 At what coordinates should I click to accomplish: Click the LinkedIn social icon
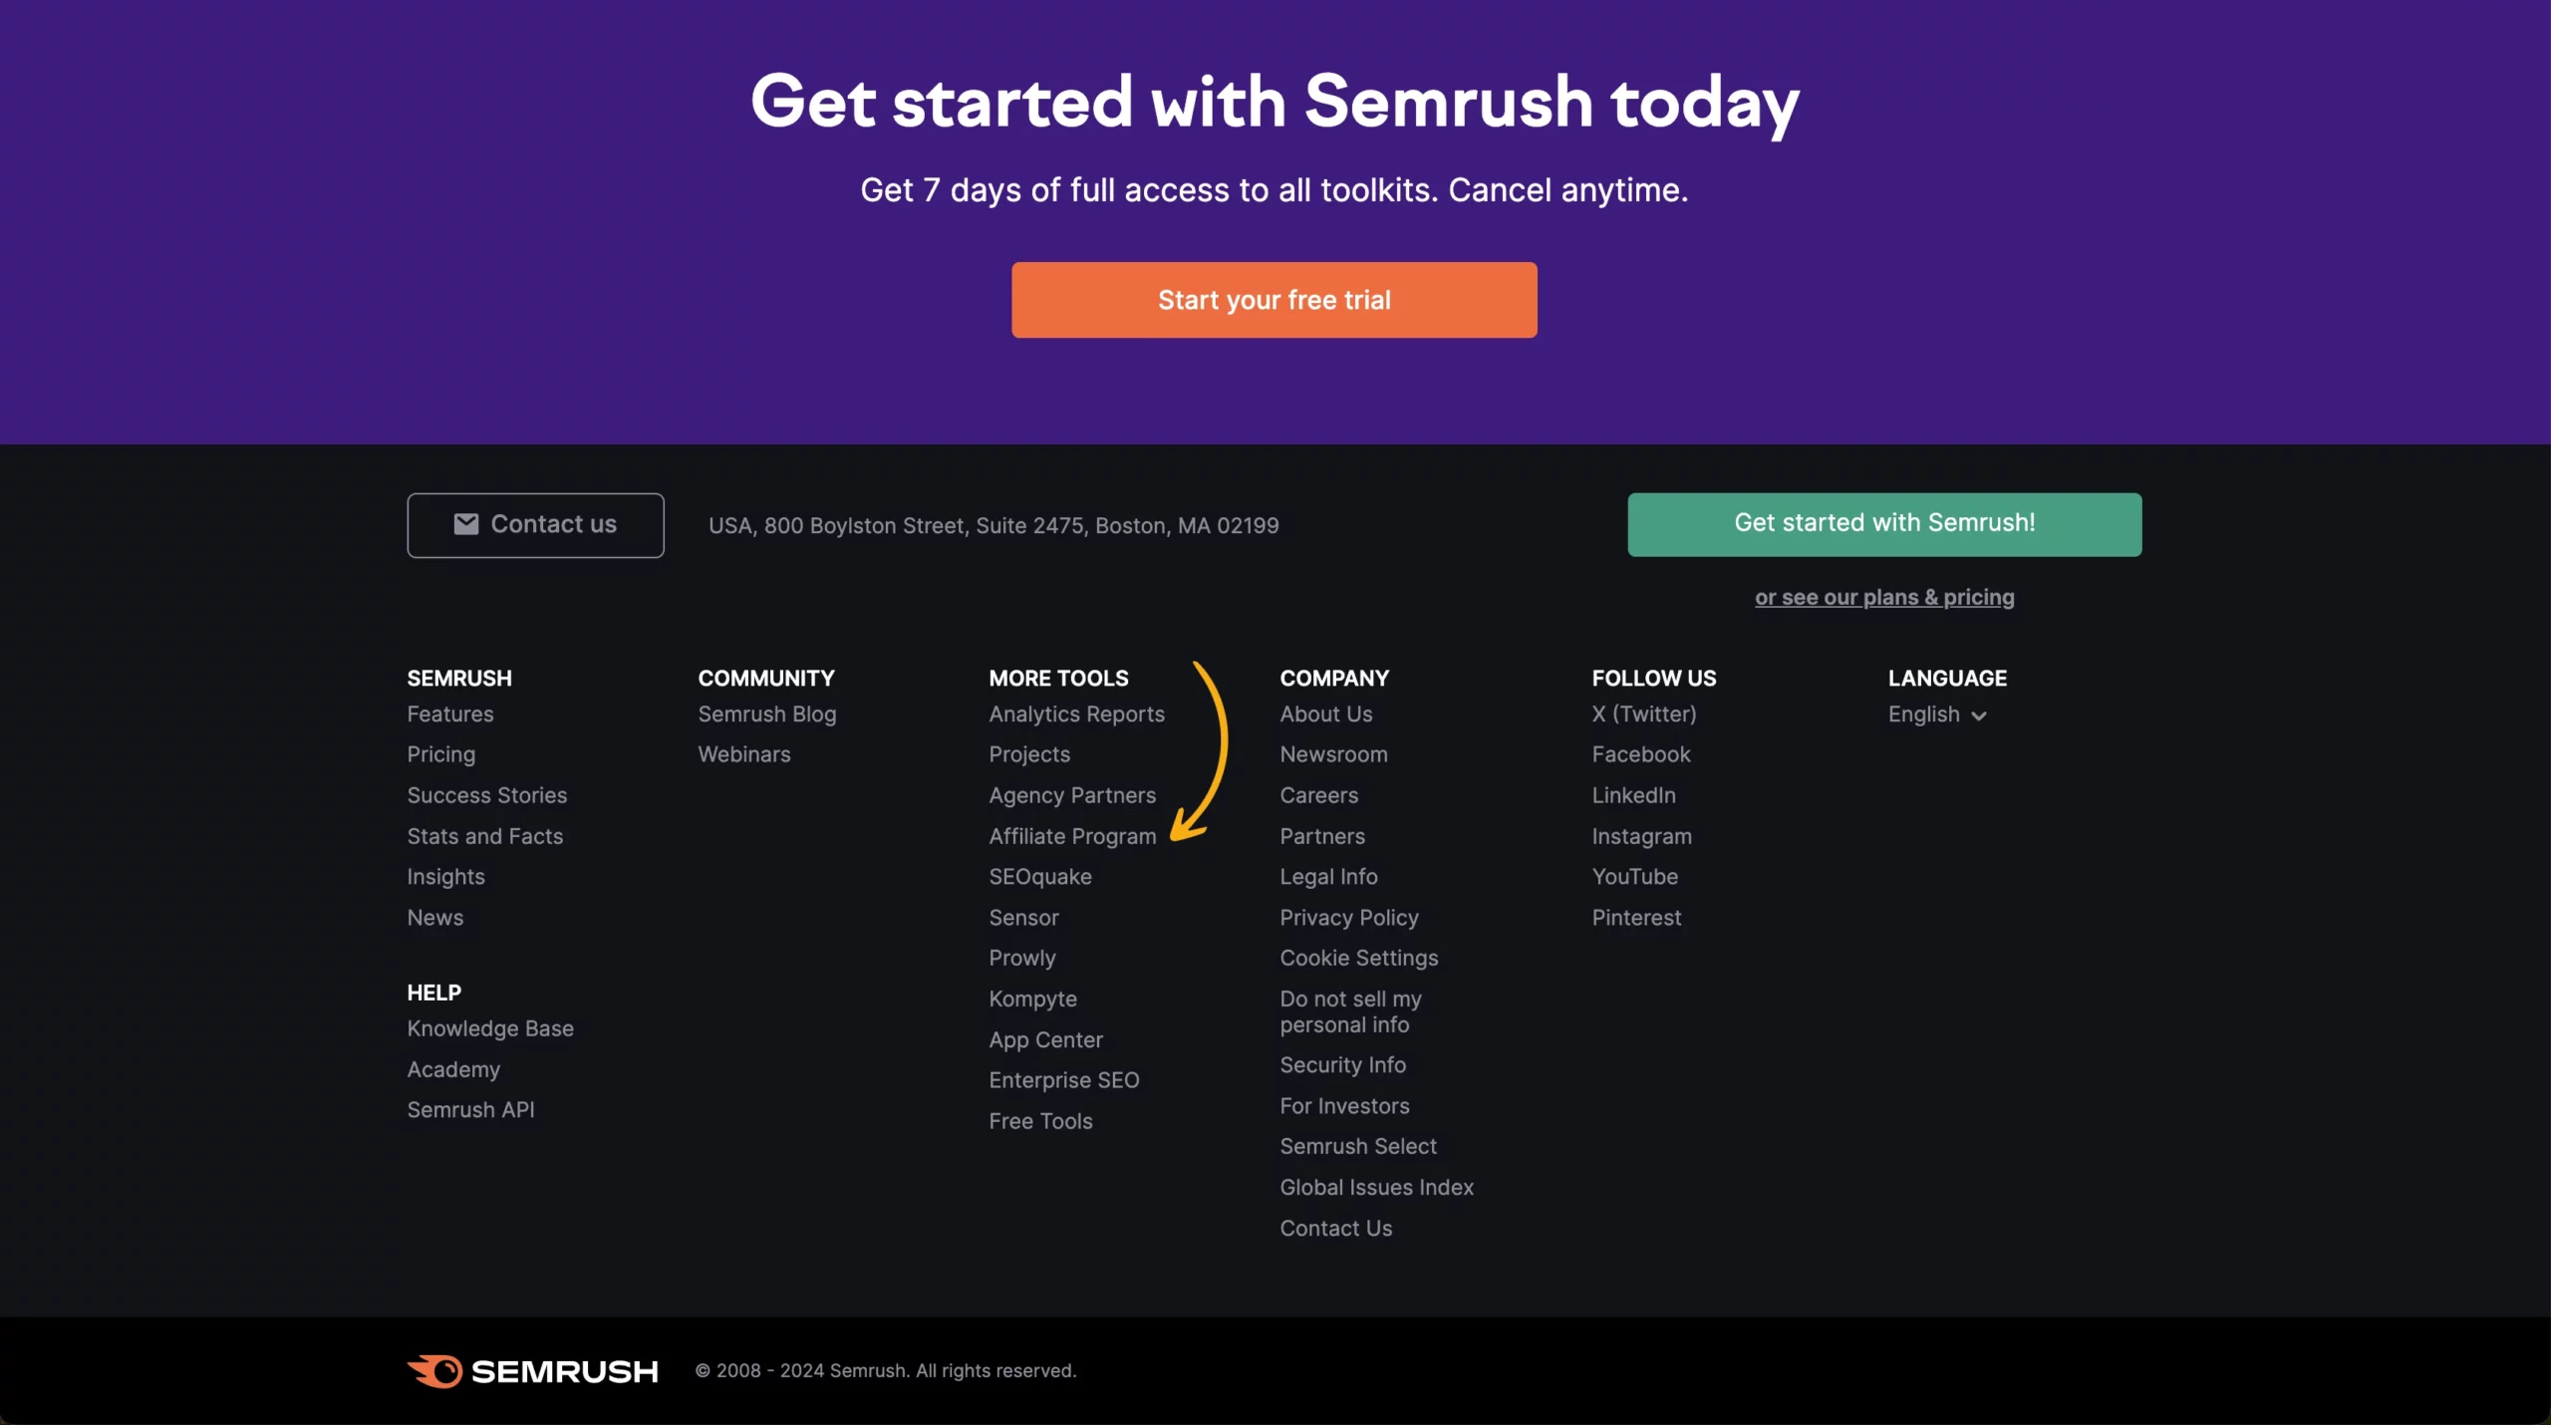[1633, 796]
